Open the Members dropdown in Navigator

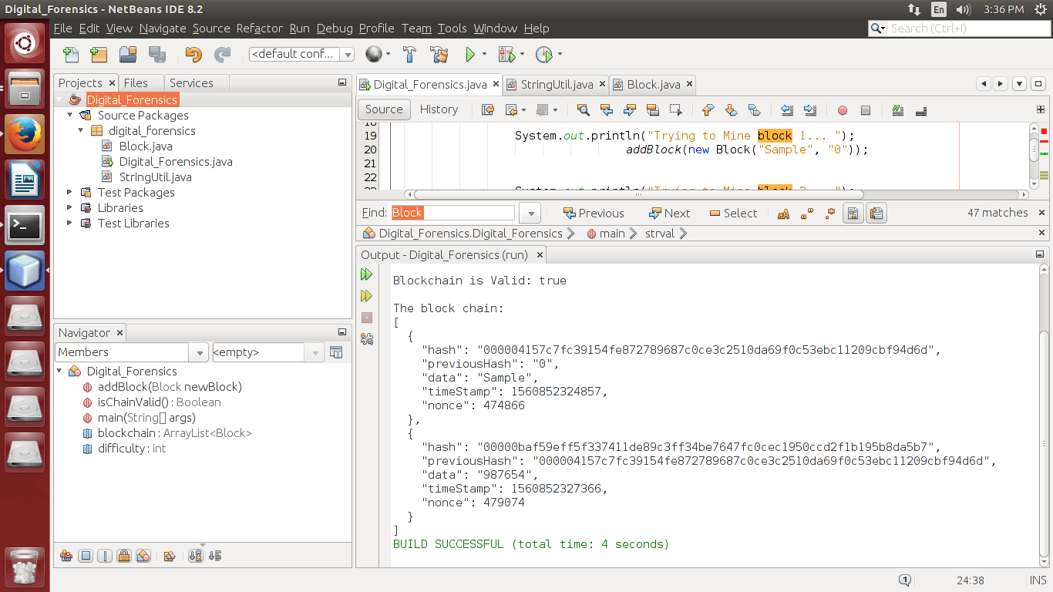200,352
